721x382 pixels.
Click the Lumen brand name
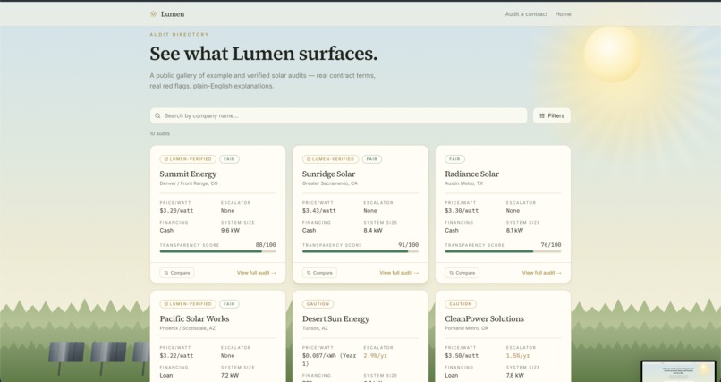click(x=173, y=14)
